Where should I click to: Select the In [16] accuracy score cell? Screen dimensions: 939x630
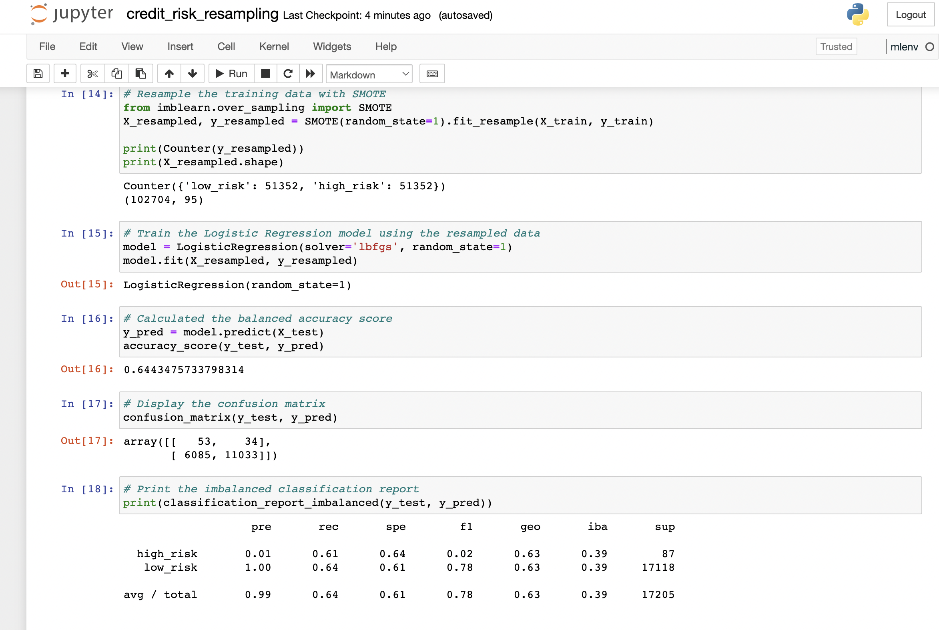pyautogui.click(x=520, y=332)
